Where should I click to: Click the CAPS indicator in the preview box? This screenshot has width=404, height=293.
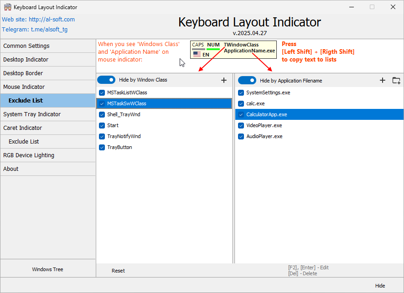click(x=198, y=44)
